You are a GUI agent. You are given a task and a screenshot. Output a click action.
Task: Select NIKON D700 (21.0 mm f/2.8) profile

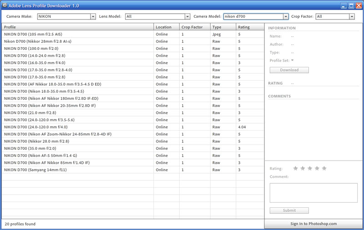[133, 113]
